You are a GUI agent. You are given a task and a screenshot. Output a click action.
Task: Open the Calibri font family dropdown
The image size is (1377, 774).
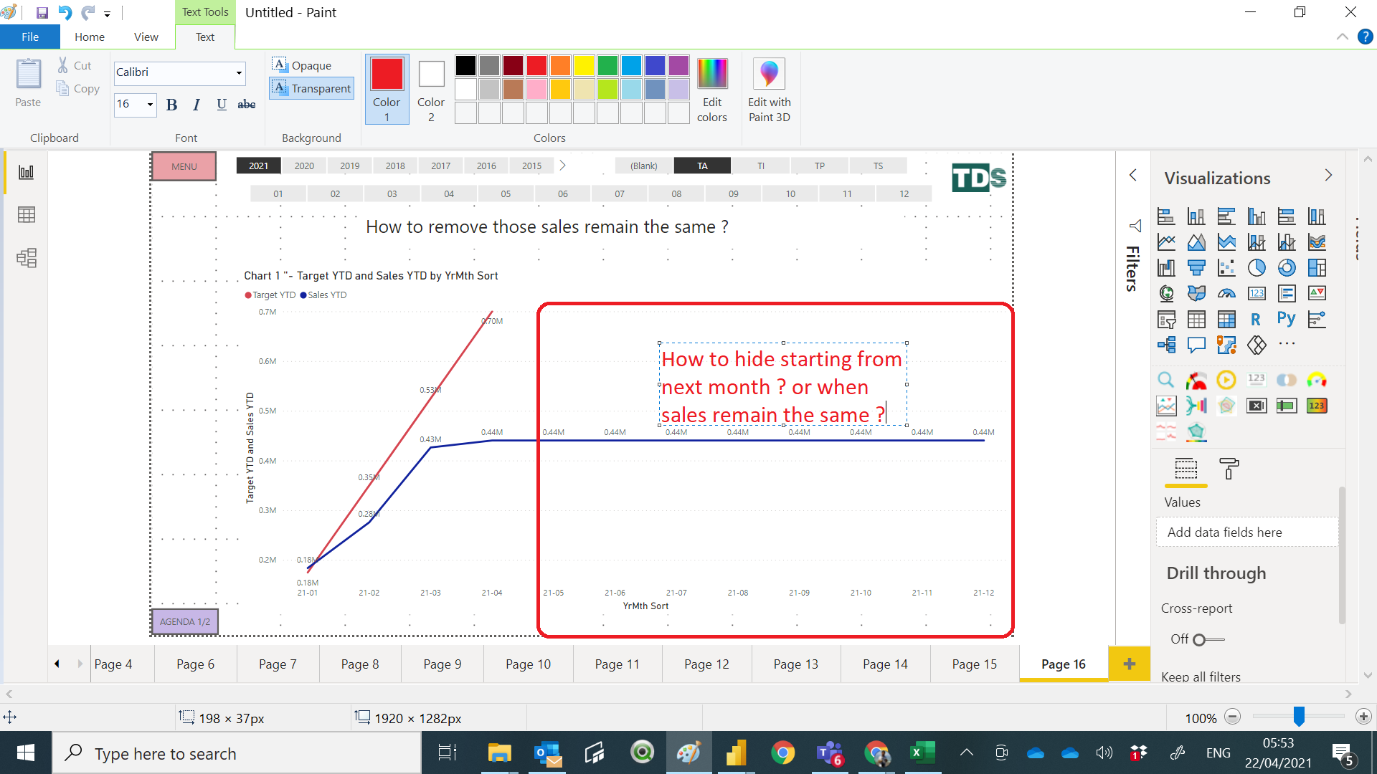pyautogui.click(x=239, y=72)
